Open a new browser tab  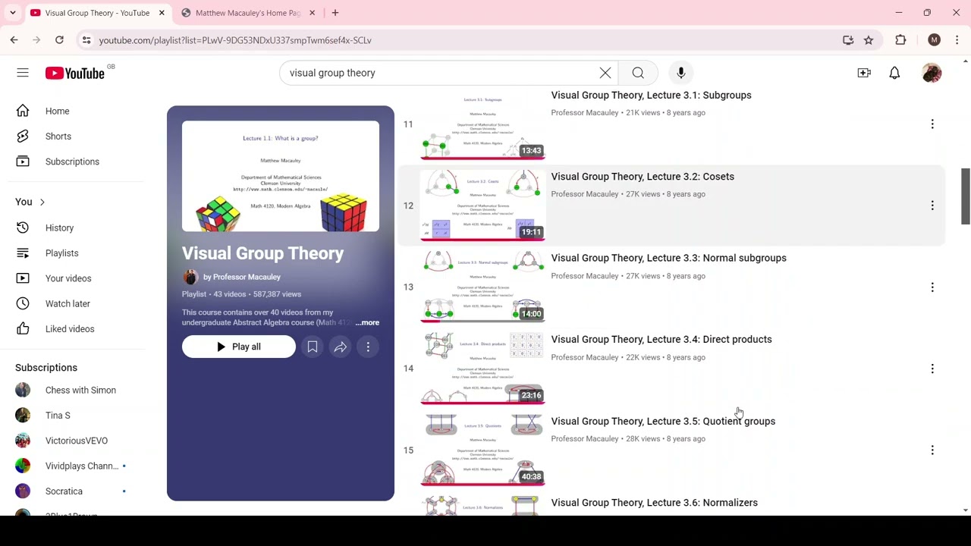click(335, 13)
